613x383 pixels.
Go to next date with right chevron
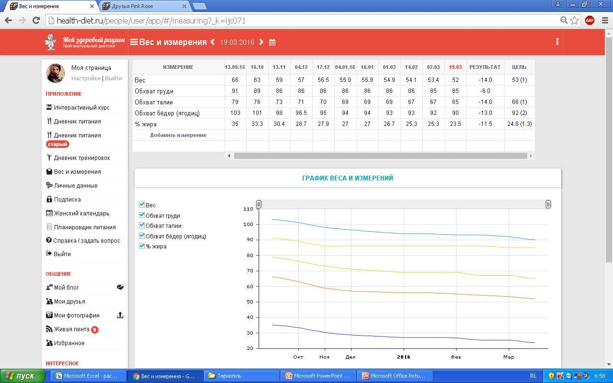coord(261,42)
